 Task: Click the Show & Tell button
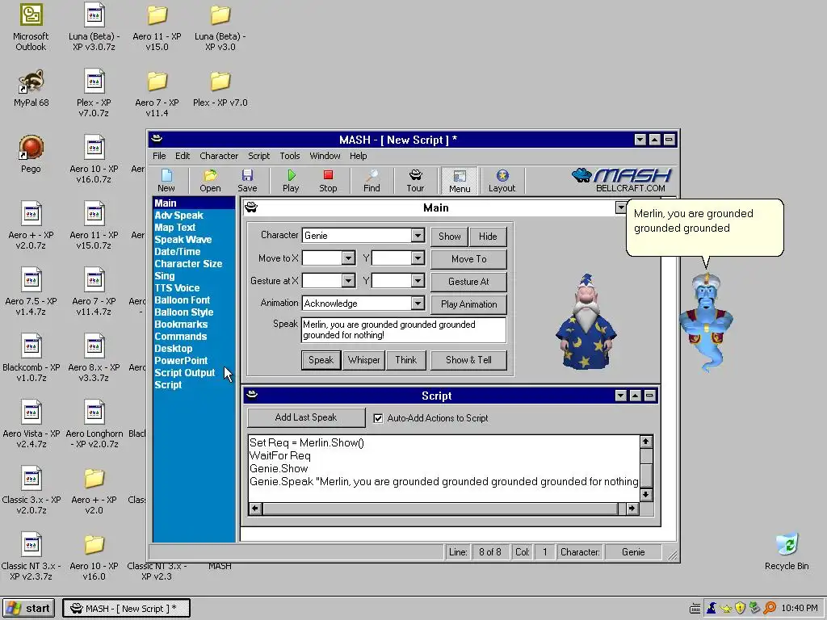tap(469, 360)
